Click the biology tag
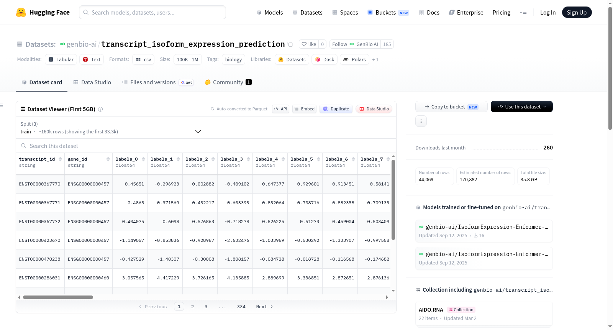The height and width of the screenshot is (330, 613). (x=233, y=59)
